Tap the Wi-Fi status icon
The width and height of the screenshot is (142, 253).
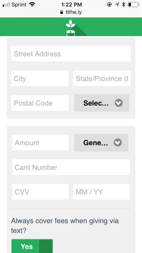click(x=32, y=5)
